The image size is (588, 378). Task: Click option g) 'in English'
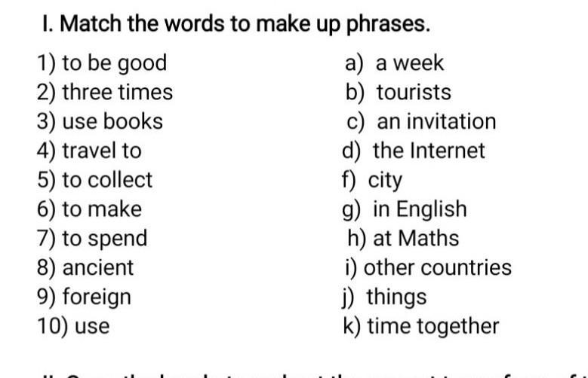click(405, 209)
